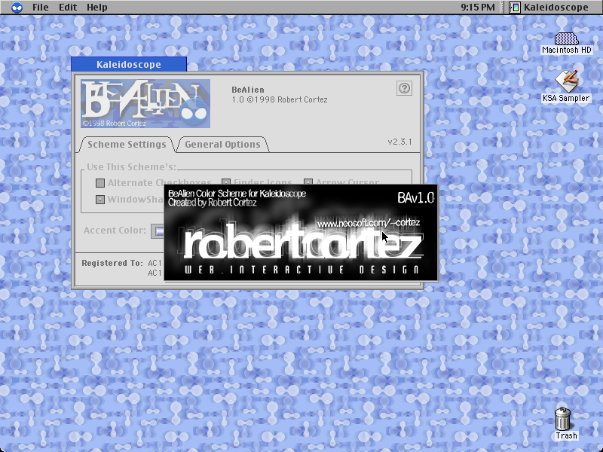Click the "1.0 ©1998 Robert Cortez" copyright line
Screen dimensions: 603x452
point(279,99)
